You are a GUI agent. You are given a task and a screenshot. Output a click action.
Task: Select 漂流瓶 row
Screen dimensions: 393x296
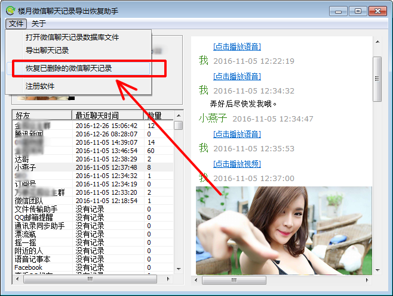[93, 234]
